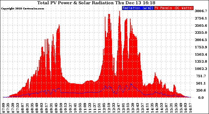Viewport: 209px width, 114px height.
Task: Click the x-axis time label 07:53
Action: point(18,108)
